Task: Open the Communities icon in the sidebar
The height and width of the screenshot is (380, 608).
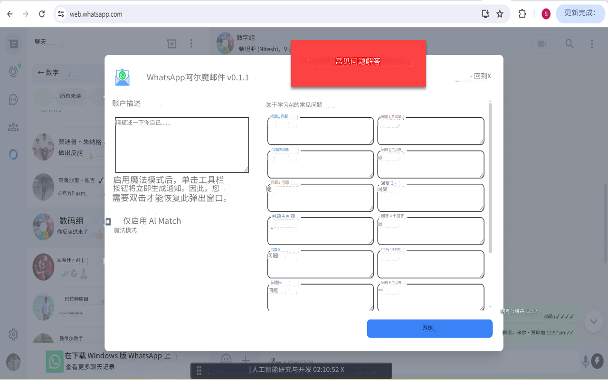Action: coord(13,127)
